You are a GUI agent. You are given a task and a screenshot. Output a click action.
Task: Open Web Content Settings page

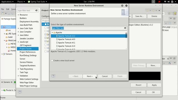(x=29, y=79)
